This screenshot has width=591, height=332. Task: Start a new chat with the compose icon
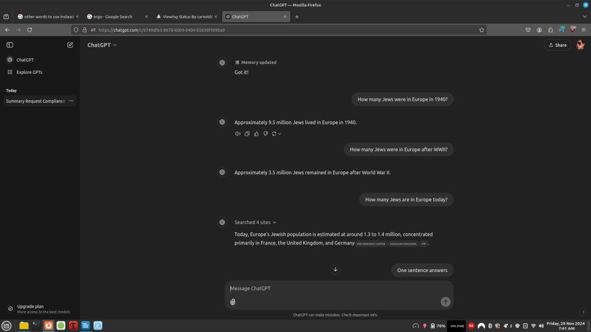(70, 45)
